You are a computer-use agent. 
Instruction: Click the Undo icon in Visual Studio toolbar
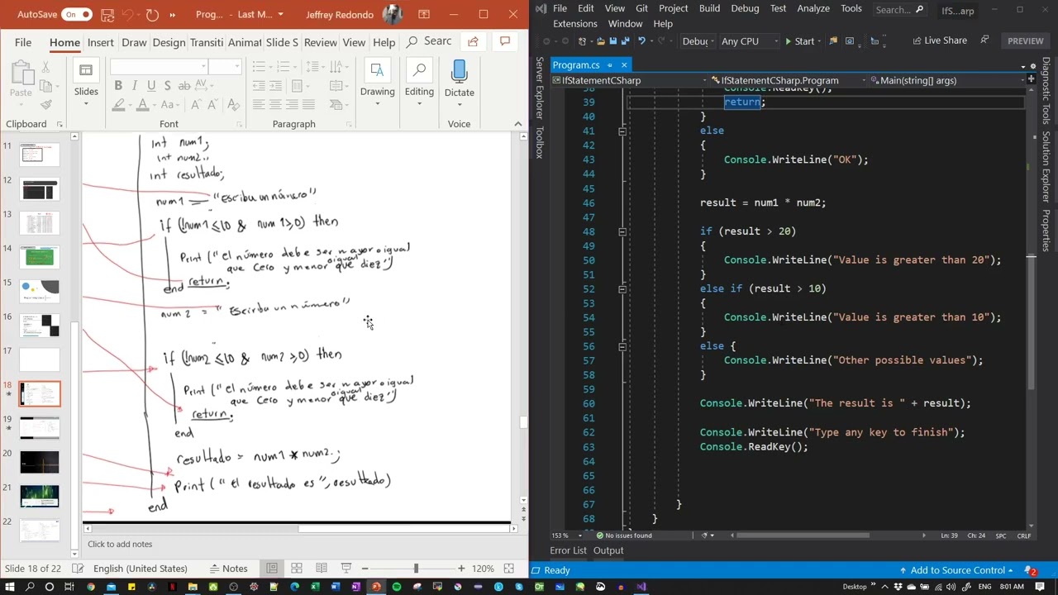tap(643, 41)
